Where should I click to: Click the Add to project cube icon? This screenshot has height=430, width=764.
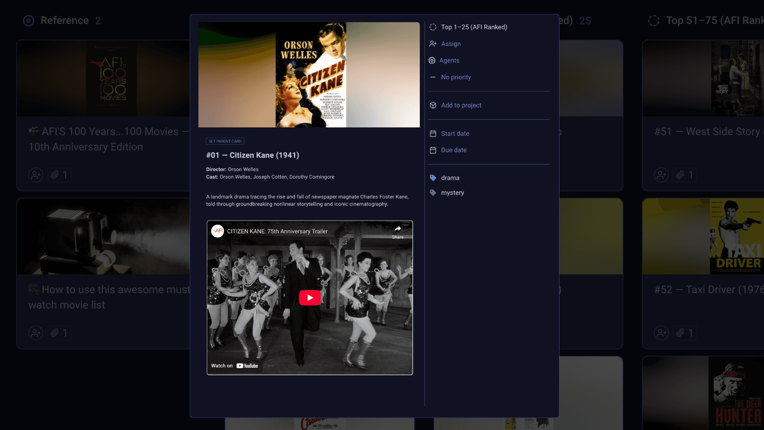click(x=433, y=105)
